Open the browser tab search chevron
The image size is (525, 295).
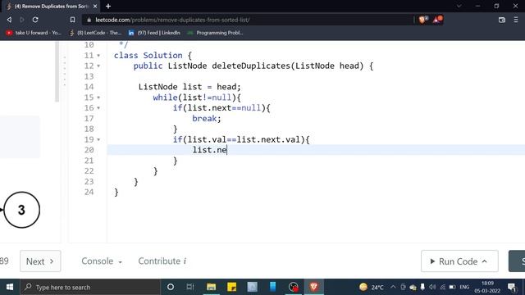[459, 6]
